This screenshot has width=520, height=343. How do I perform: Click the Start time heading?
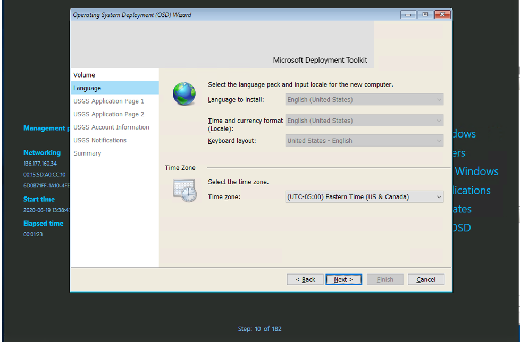[x=39, y=199]
